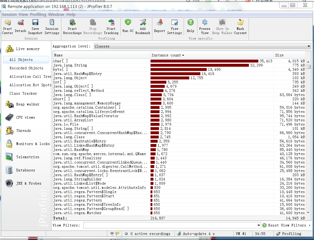Open the Help menu
314x240 pixels.
coord(71,15)
